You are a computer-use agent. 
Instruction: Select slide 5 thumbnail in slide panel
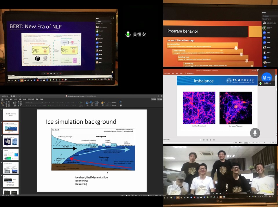tap(11, 168)
